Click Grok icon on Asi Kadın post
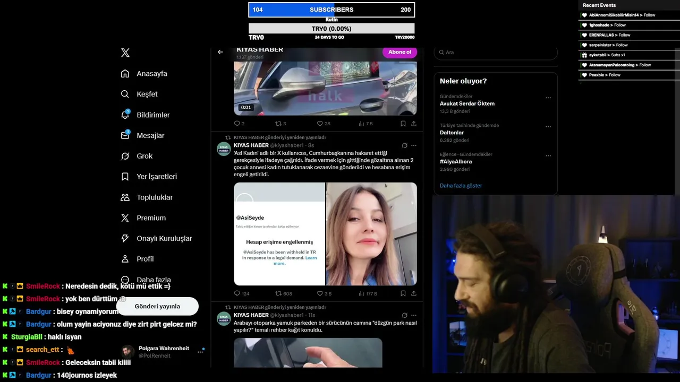Viewport: 680px width, 382px height. 404,145
